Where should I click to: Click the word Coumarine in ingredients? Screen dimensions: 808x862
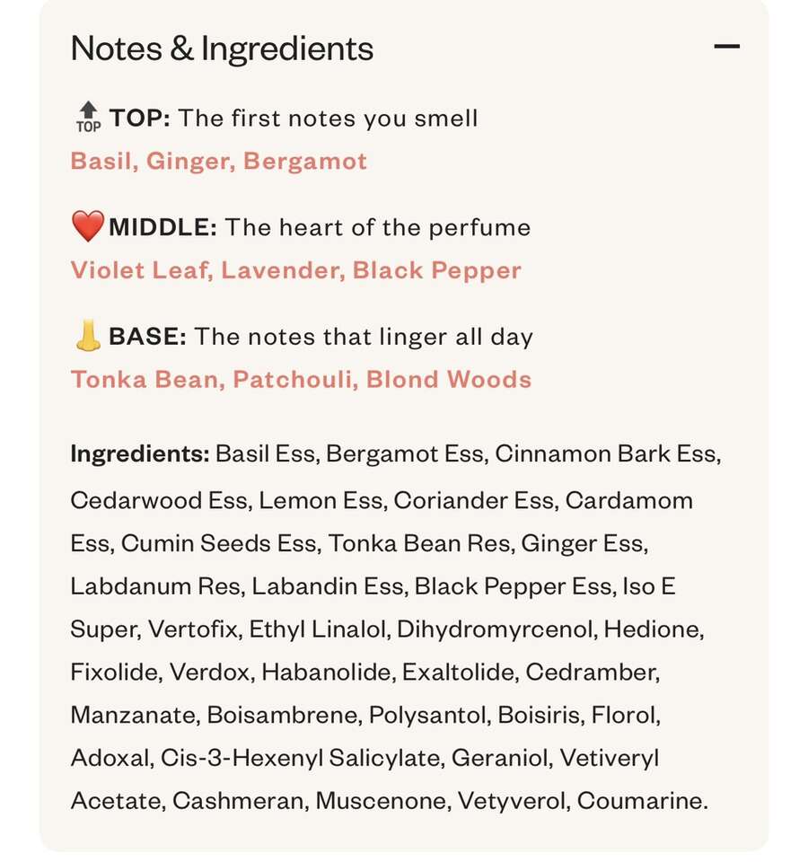(x=641, y=801)
